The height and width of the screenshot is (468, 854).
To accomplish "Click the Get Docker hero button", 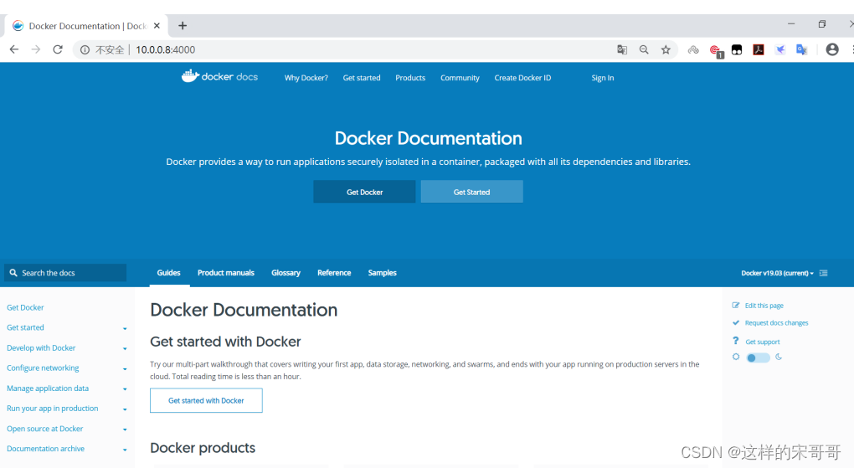I will pyautogui.click(x=364, y=192).
